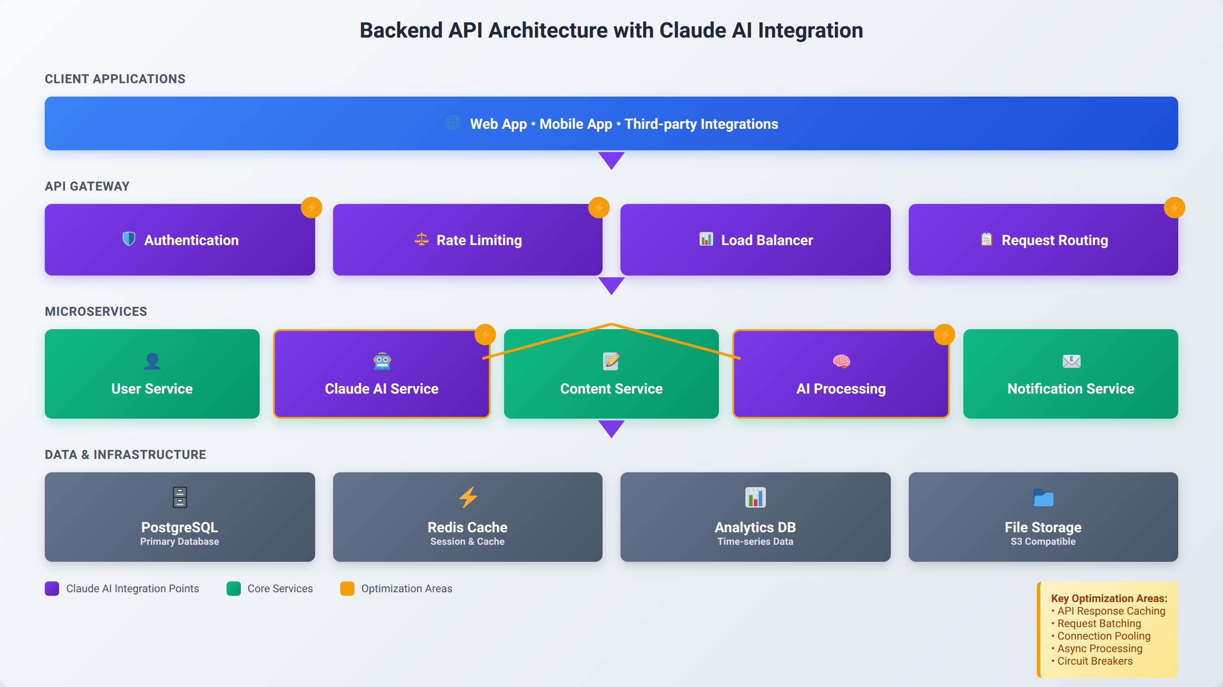Click the purple arrow below Content Service
This screenshot has height=687, width=1223.
611,429
